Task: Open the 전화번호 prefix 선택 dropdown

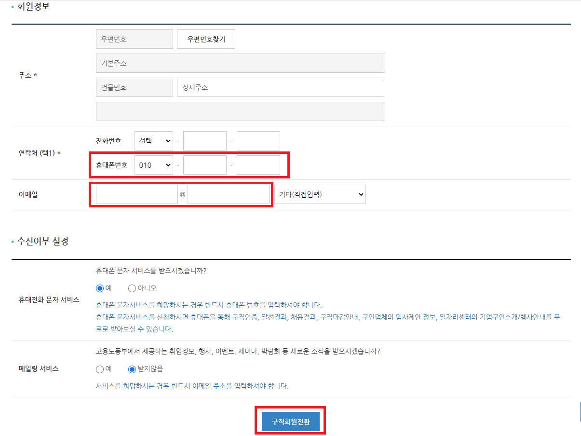Action: coord(153,141)
